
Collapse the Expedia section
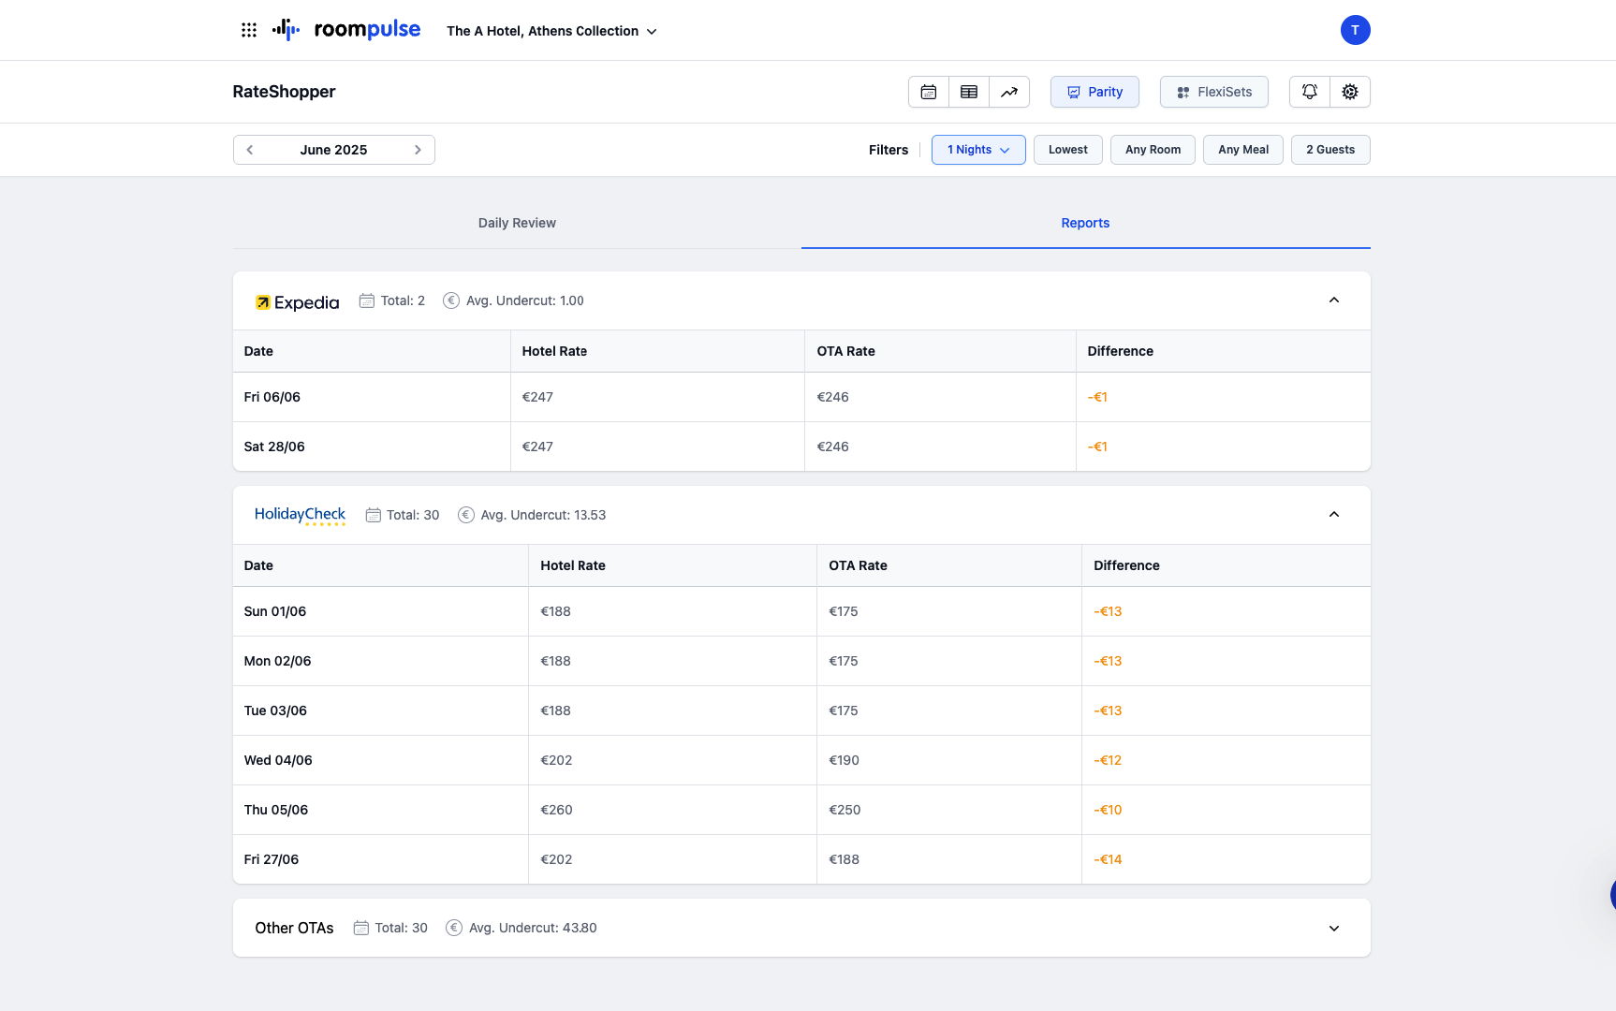pos(1333,300)
